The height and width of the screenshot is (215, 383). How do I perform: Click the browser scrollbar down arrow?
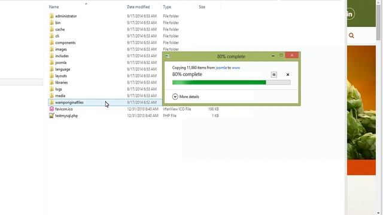click(378, 213)
